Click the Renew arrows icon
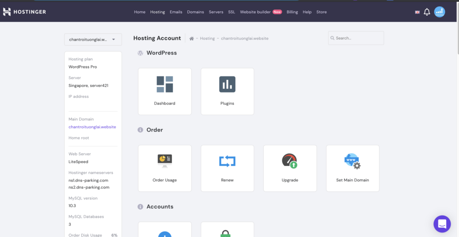The width and height of the screenshot is (459, 237). click(227, 161)
